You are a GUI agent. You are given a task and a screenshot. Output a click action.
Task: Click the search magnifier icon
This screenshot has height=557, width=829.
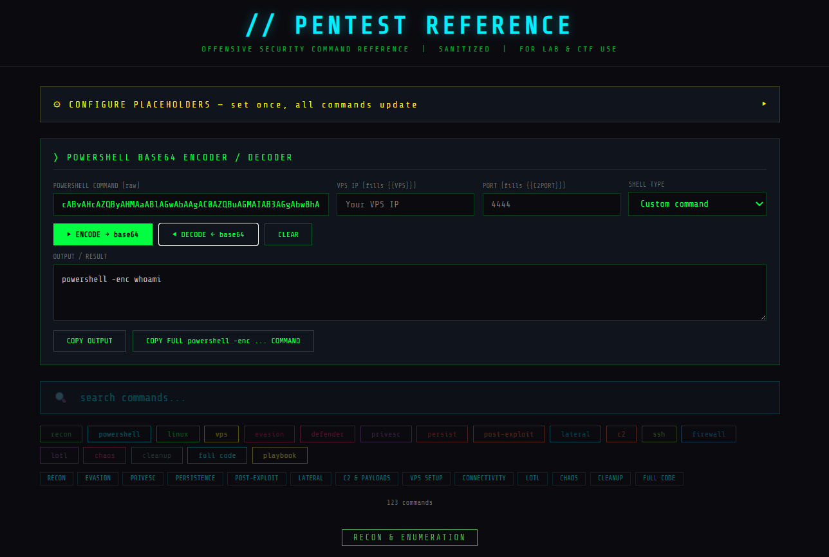pyautogui.click(x=61, y=397)
